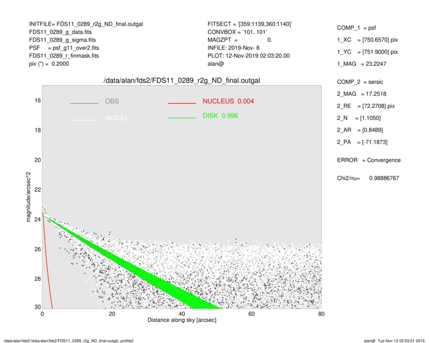Image resolution: width=429 pixels, height=343 pixels.
Task: Click the MAGZPT = 0. line
Action: click(x=240, y=40)
